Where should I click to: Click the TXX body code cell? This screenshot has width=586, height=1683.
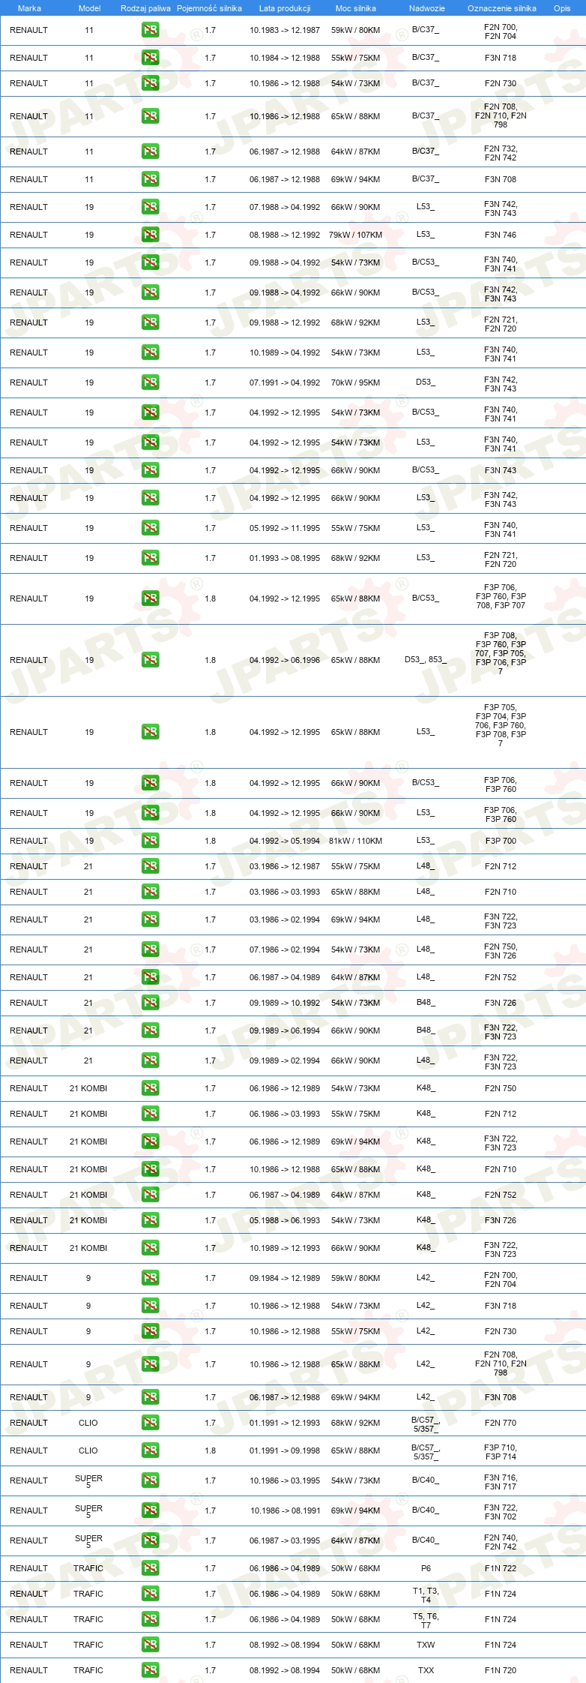click(426, 1670)
